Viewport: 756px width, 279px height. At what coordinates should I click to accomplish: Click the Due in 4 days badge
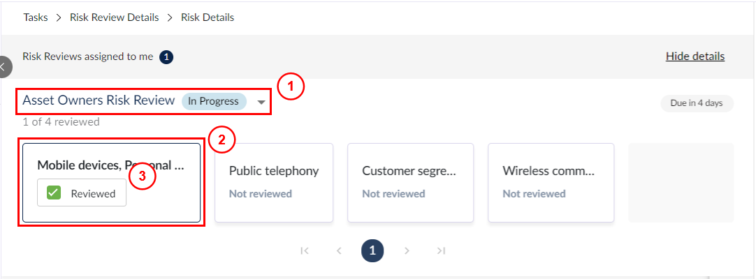[x=697, y=103]
